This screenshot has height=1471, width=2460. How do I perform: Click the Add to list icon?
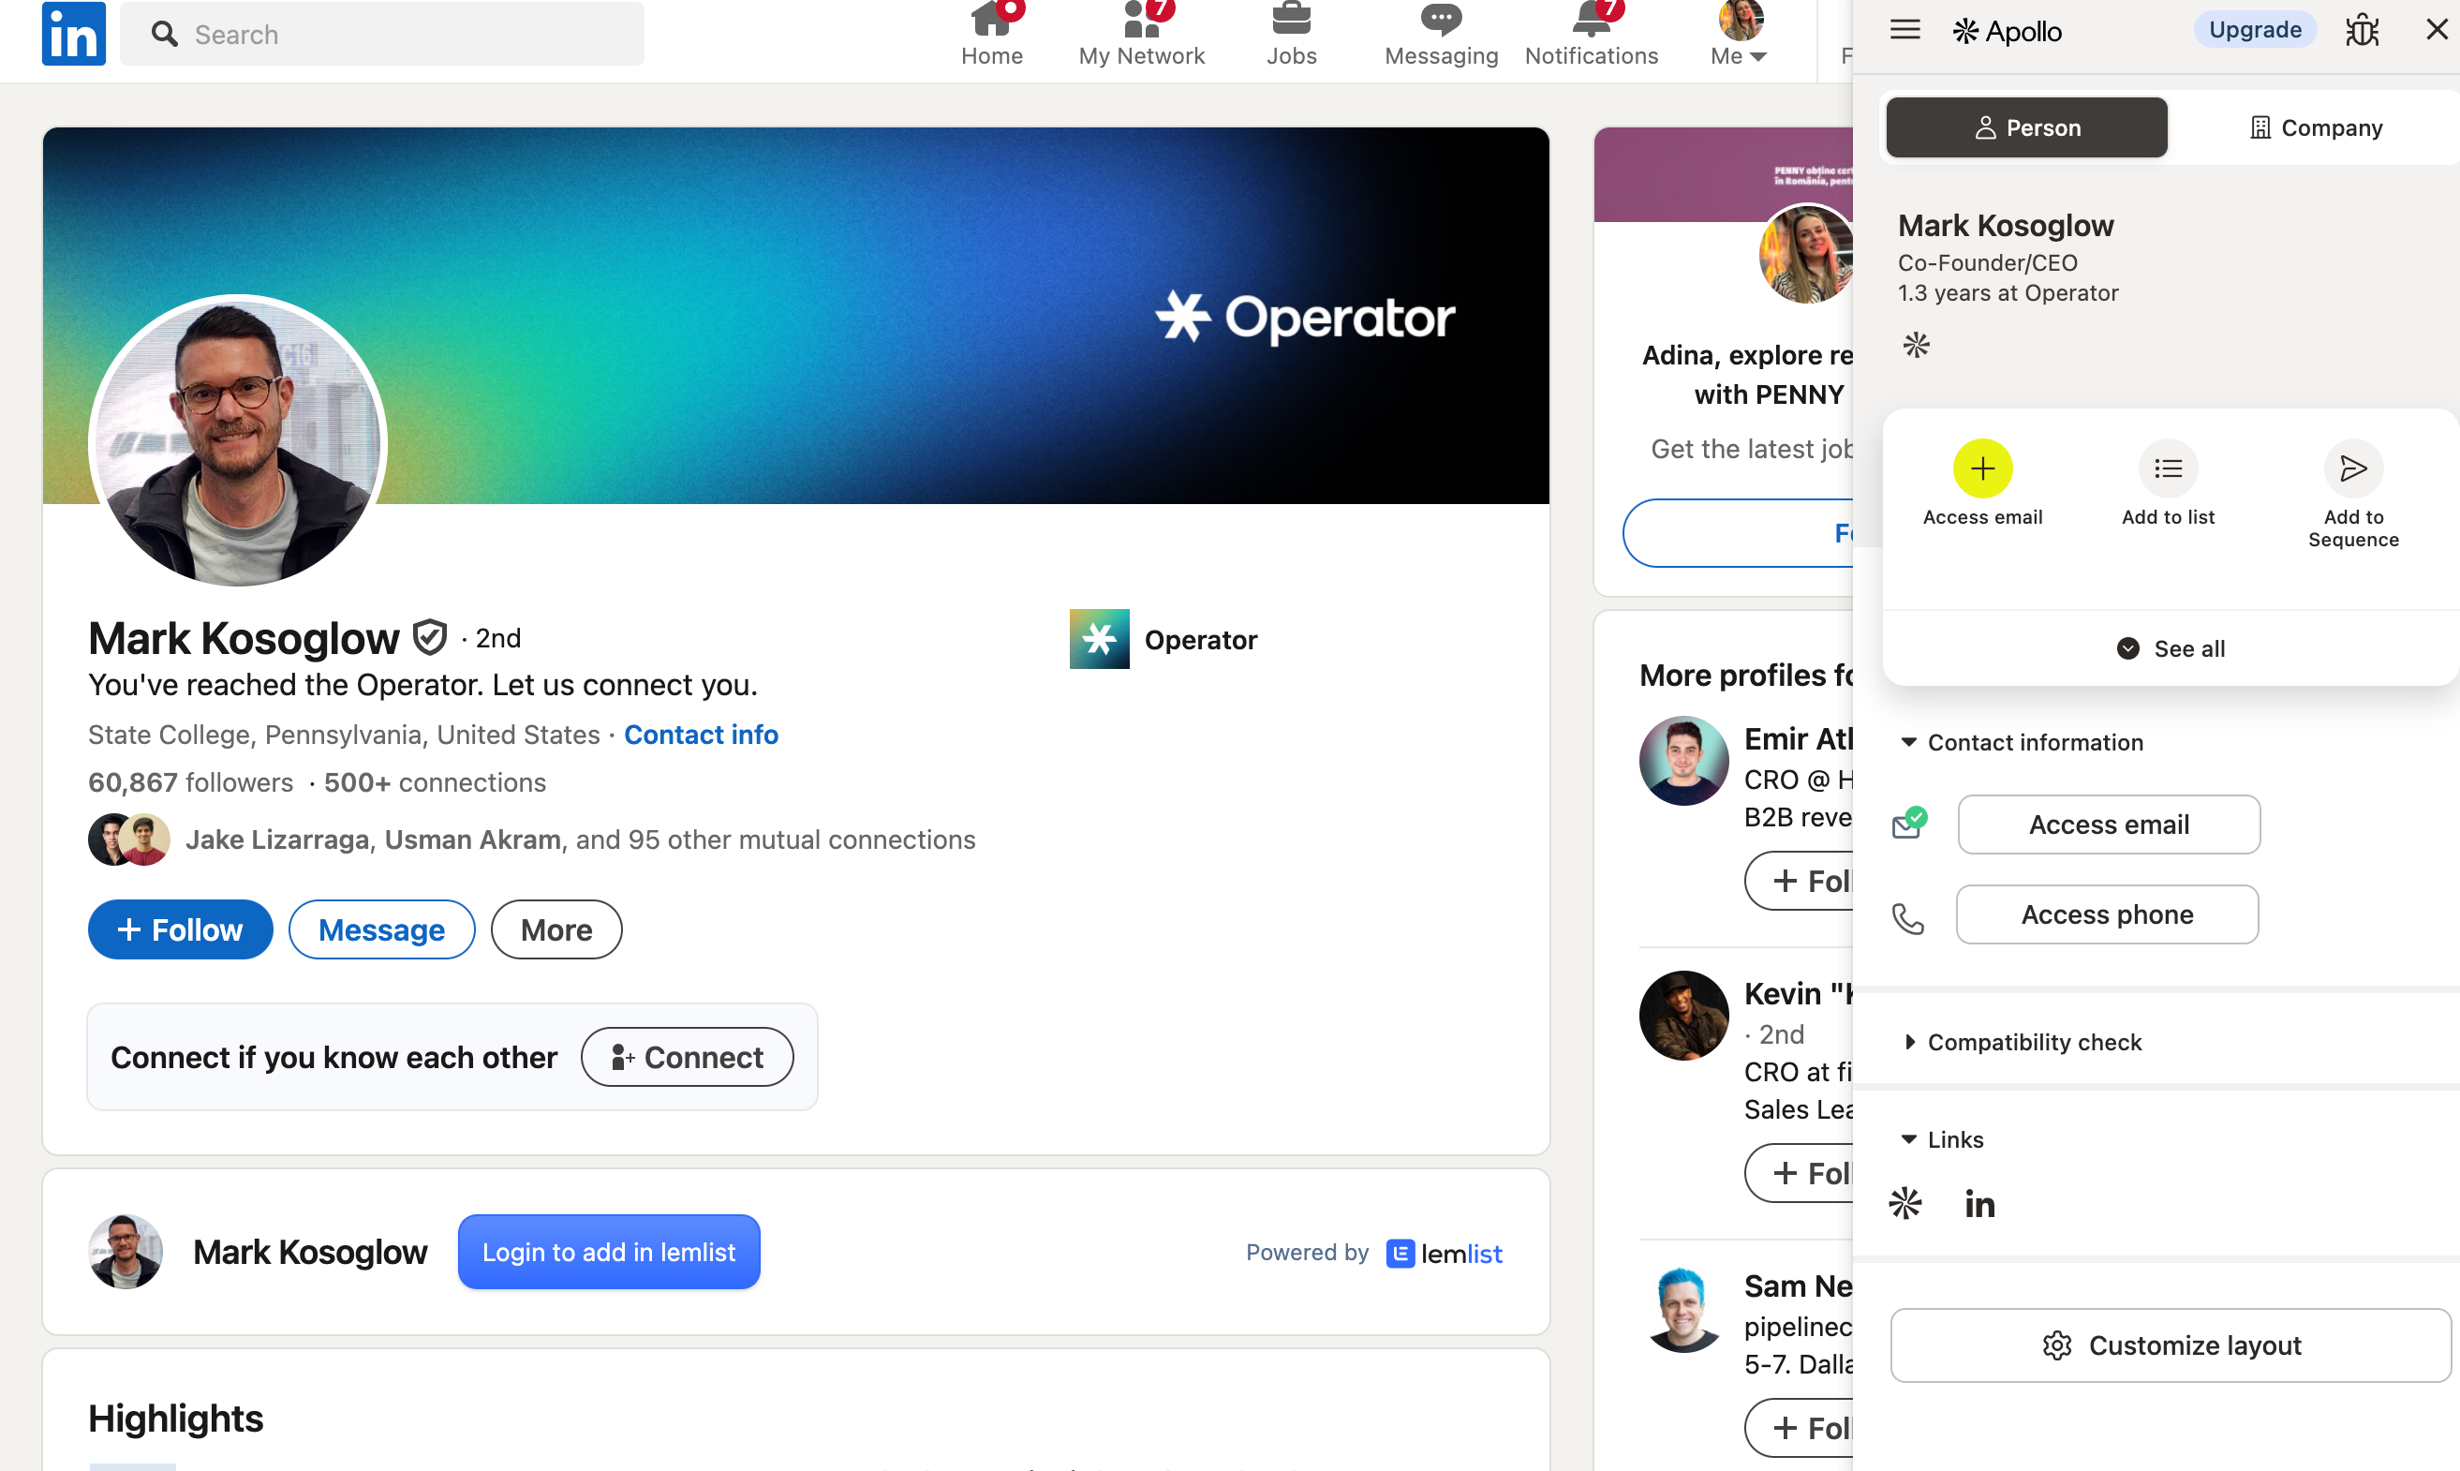[x=2168, y=468]
